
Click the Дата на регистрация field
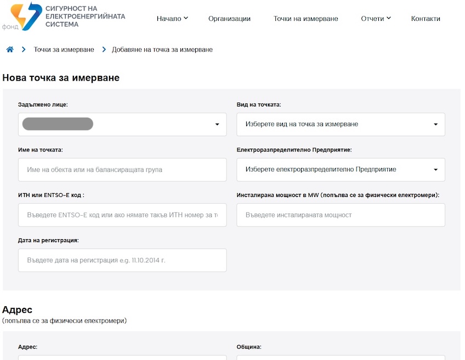[x=122, y=260]
